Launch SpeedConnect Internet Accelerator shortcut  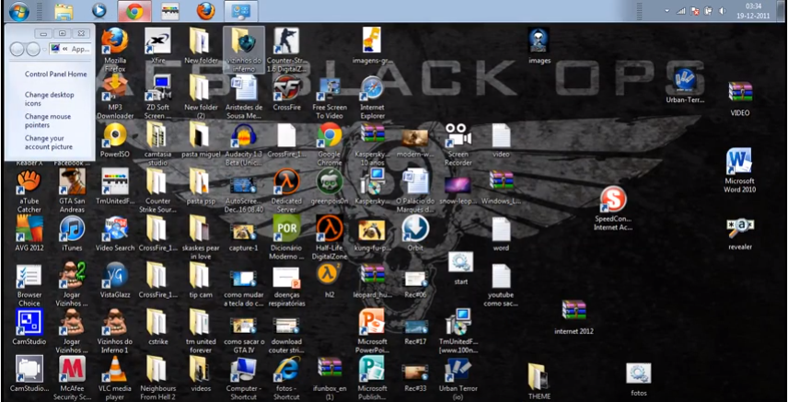pos(613,209)
